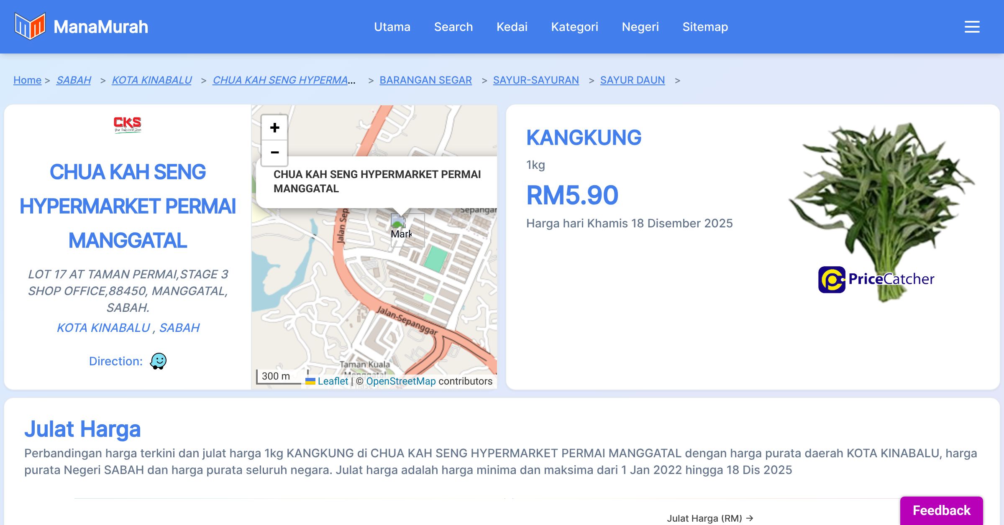
Task: Go to the Search page
Action: click(453, 27)
